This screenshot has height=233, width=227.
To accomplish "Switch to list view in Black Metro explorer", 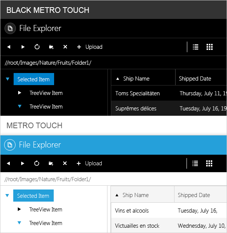I will click(196, 47).
